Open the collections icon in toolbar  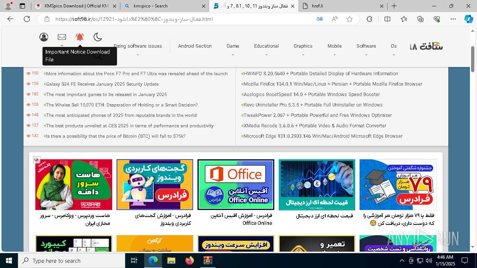click(420, 19)
